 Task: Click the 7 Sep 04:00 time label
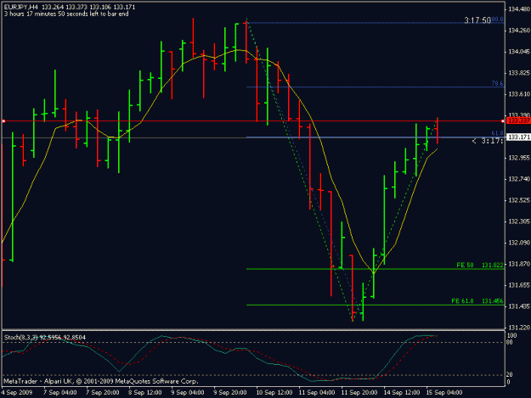[60, 393]
